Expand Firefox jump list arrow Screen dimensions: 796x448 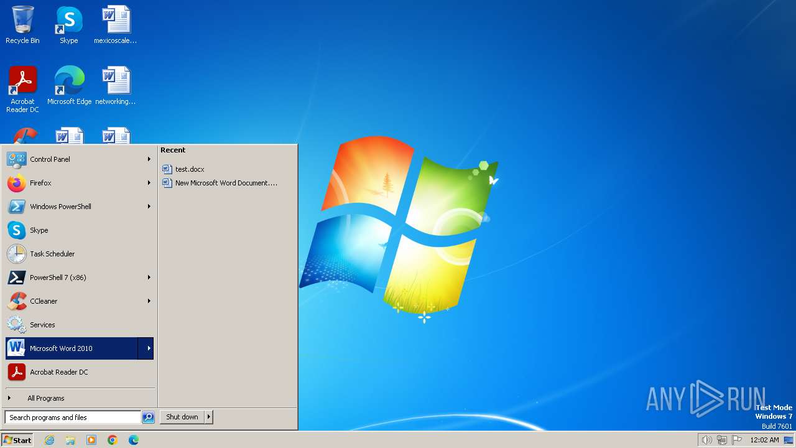[x=149, y=183]
